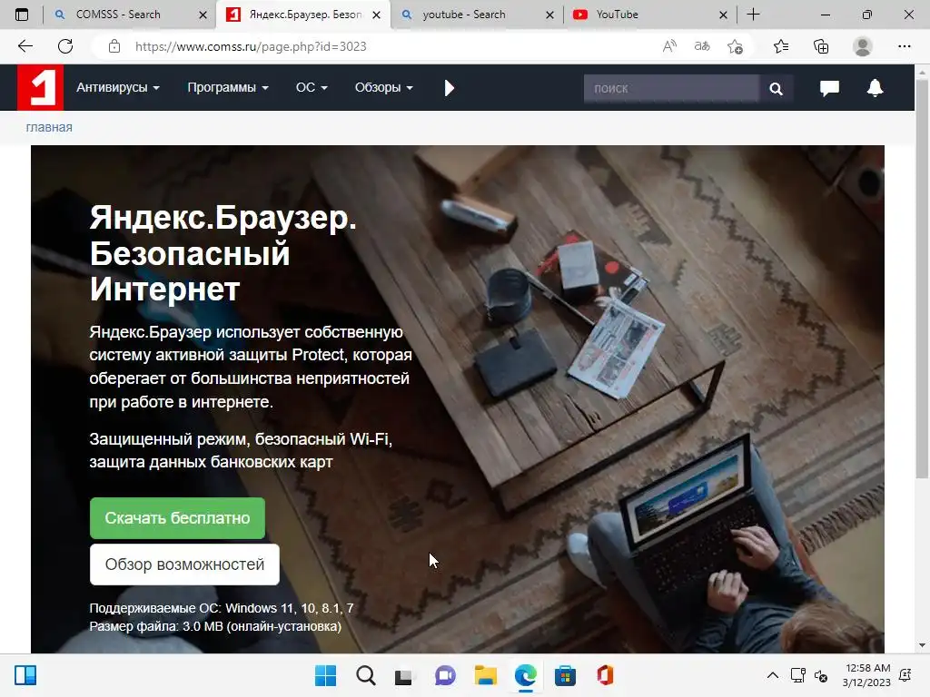Show more navigation items arrow
Image resolution: width=930 pixels, height=697 pixels.
[449, 88]
